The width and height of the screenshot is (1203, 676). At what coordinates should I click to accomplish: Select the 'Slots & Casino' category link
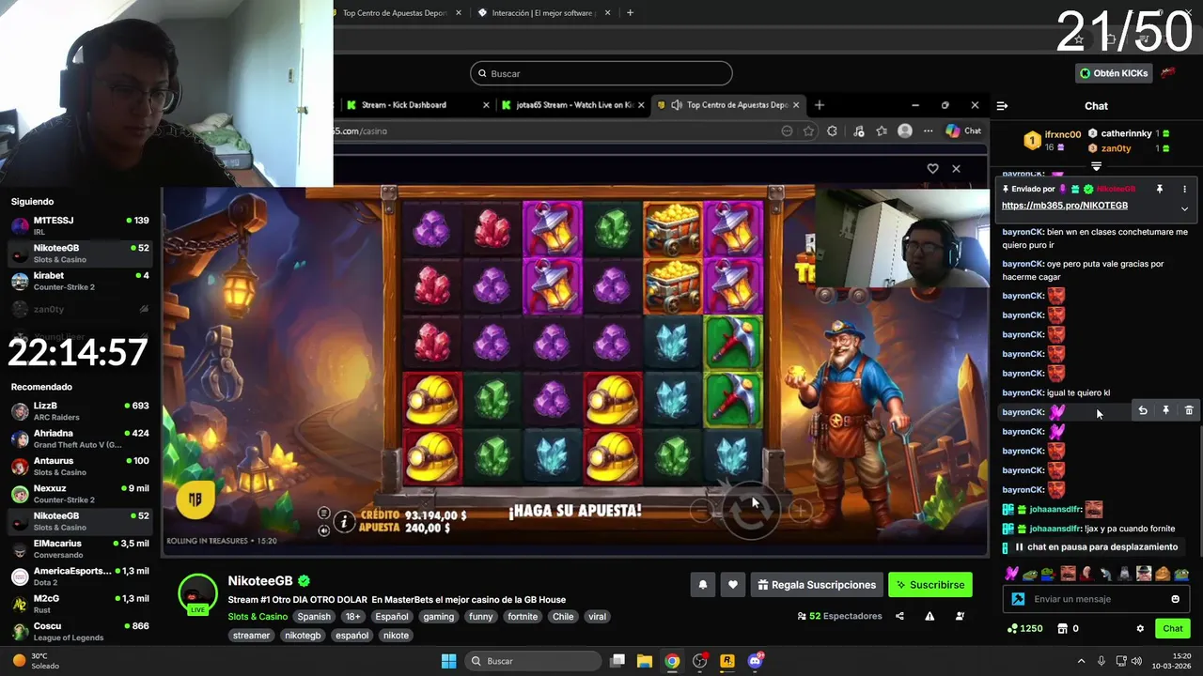[x=258, y=617]
